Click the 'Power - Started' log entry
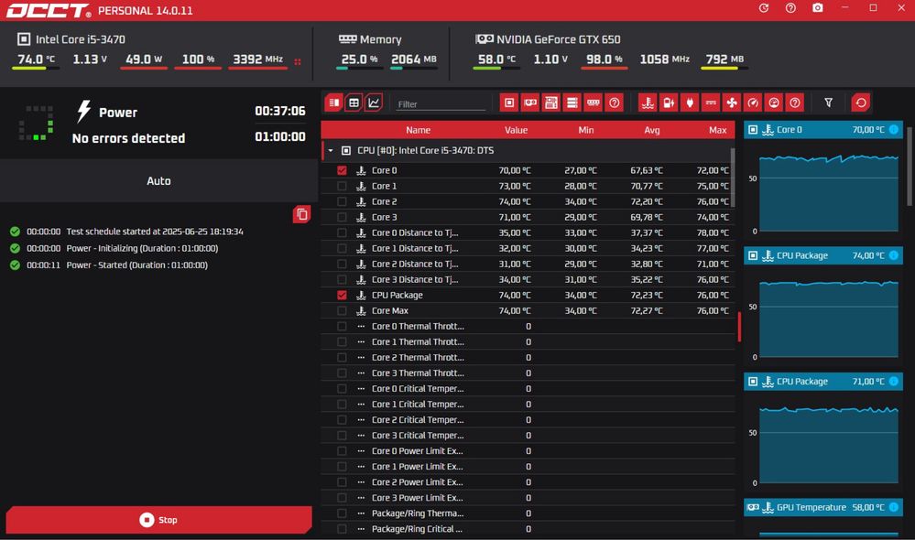 (137, 265)
